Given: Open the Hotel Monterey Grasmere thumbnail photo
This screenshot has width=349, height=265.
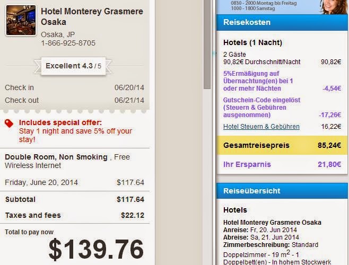Looking at the screenshot, I should [21, 21].
